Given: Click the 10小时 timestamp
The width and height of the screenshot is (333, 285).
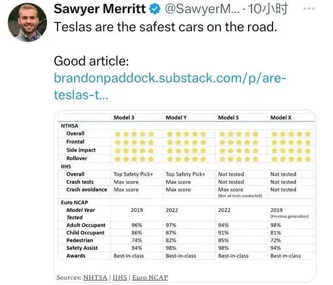Looking at the screenshot, I should click(268, 9).
